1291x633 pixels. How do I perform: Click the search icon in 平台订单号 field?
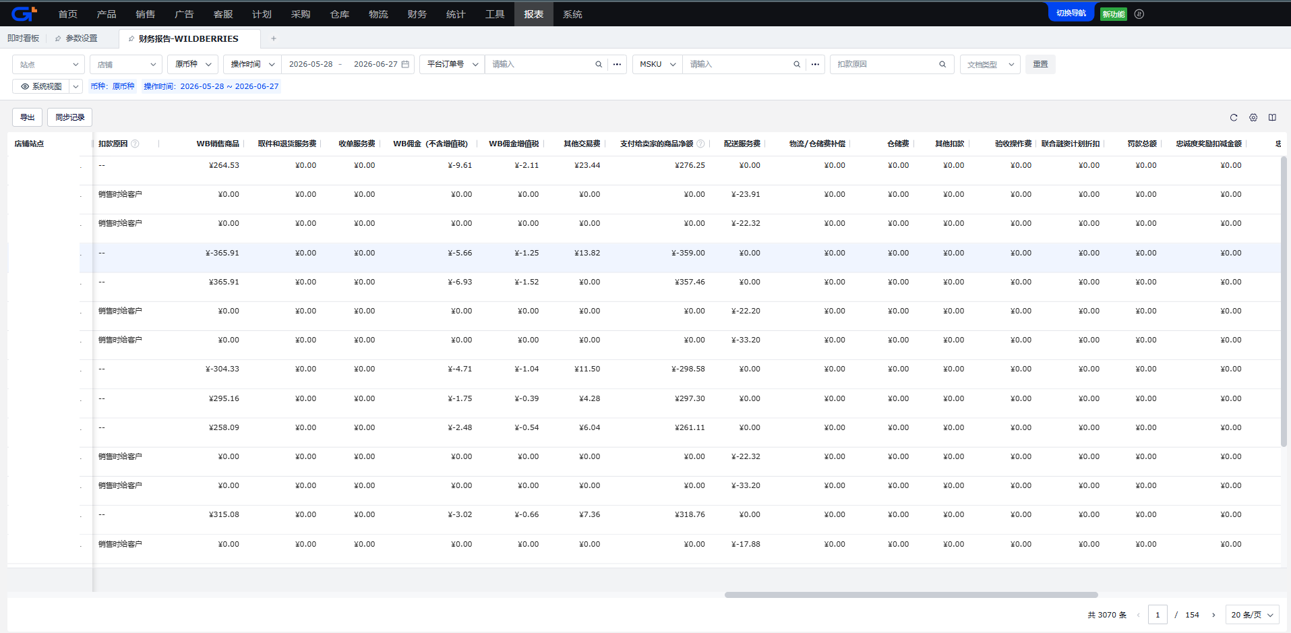point(599,64)
